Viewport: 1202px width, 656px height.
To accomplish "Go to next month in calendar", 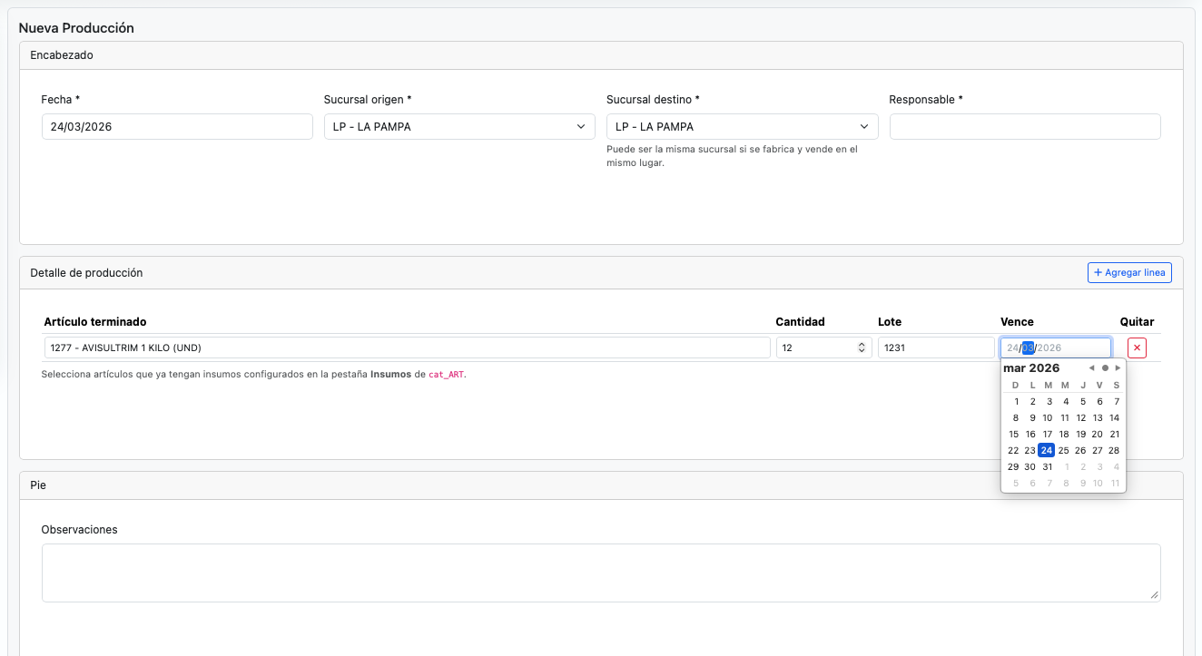I will [x=1118, y=368].
